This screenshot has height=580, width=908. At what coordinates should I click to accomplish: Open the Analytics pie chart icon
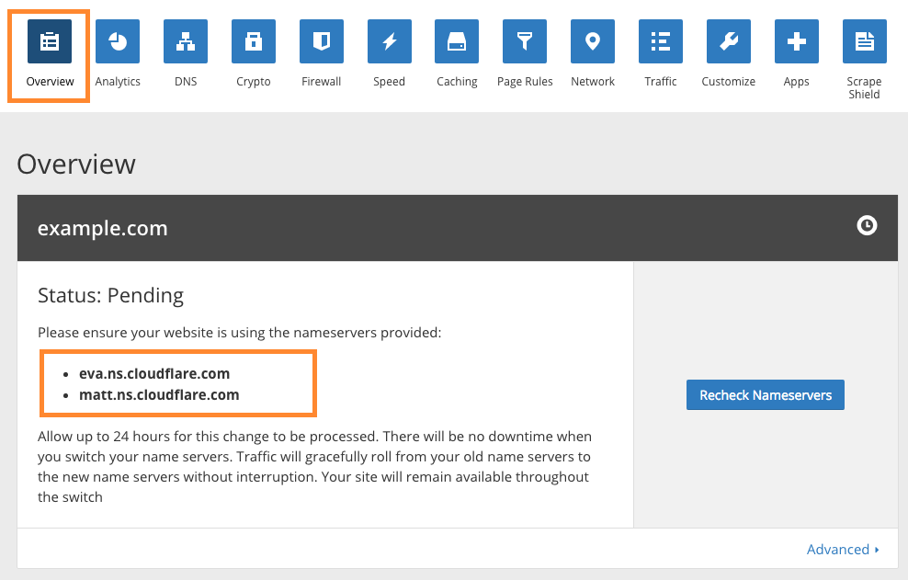pos(118,41)
